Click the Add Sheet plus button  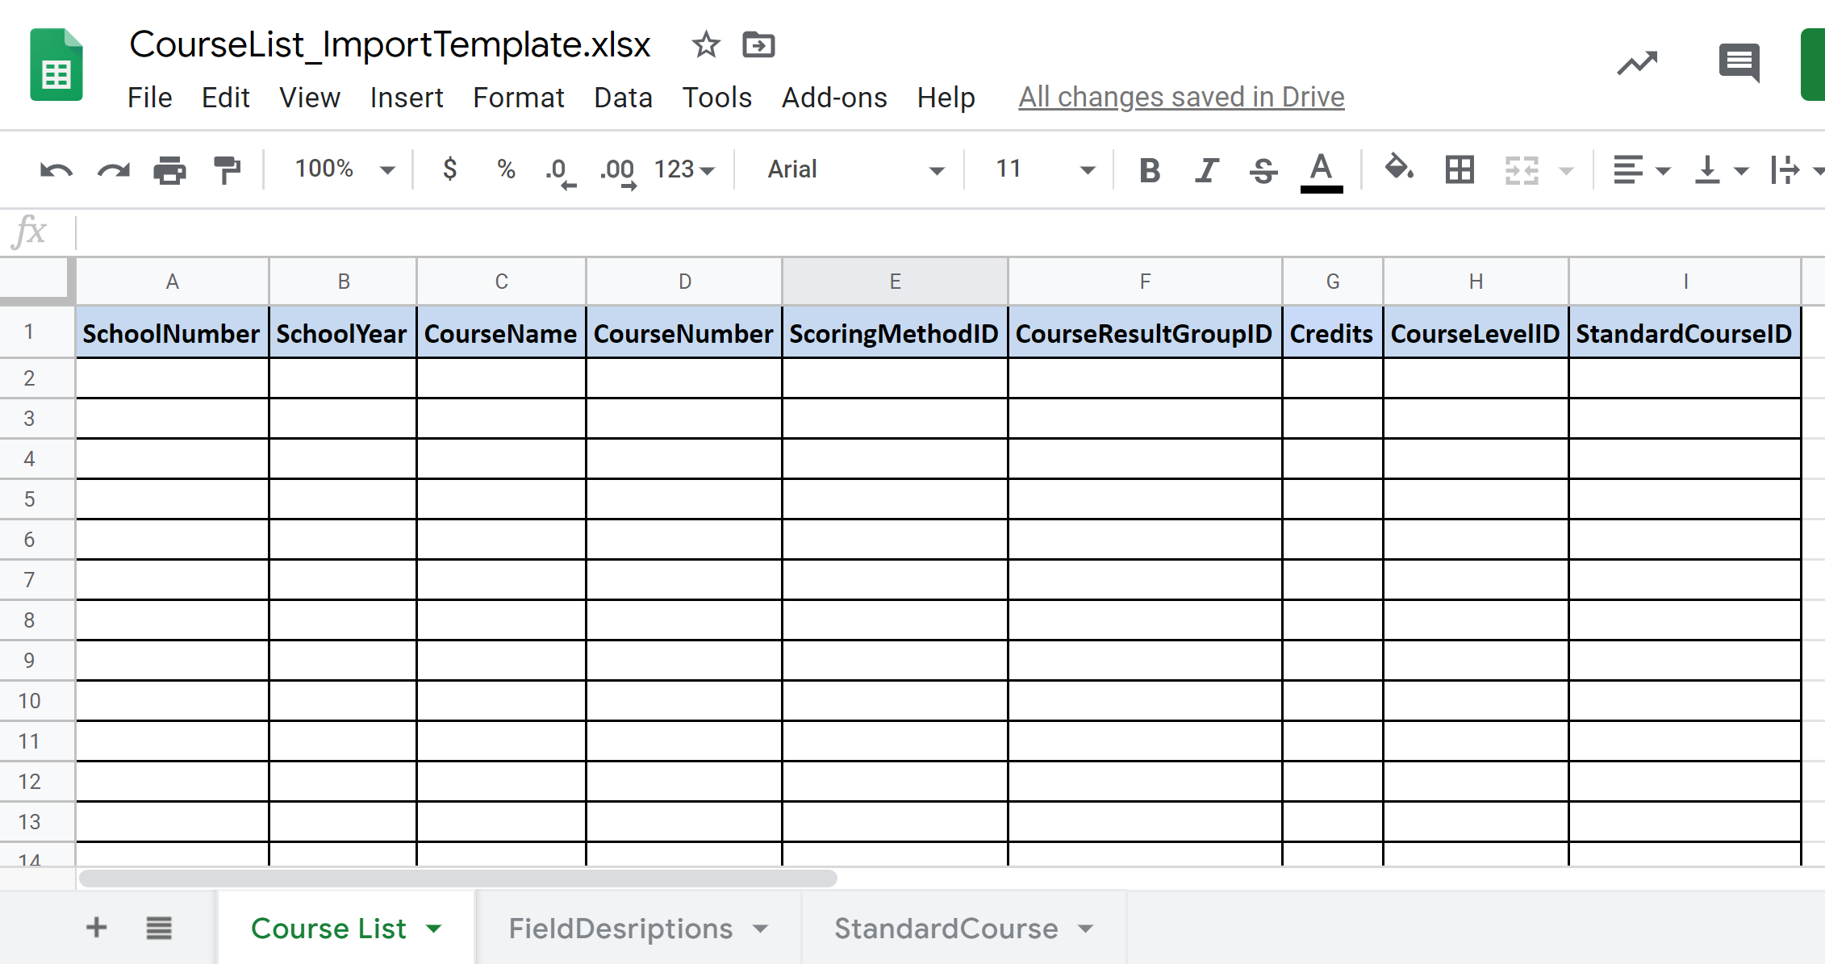point(96,928)
